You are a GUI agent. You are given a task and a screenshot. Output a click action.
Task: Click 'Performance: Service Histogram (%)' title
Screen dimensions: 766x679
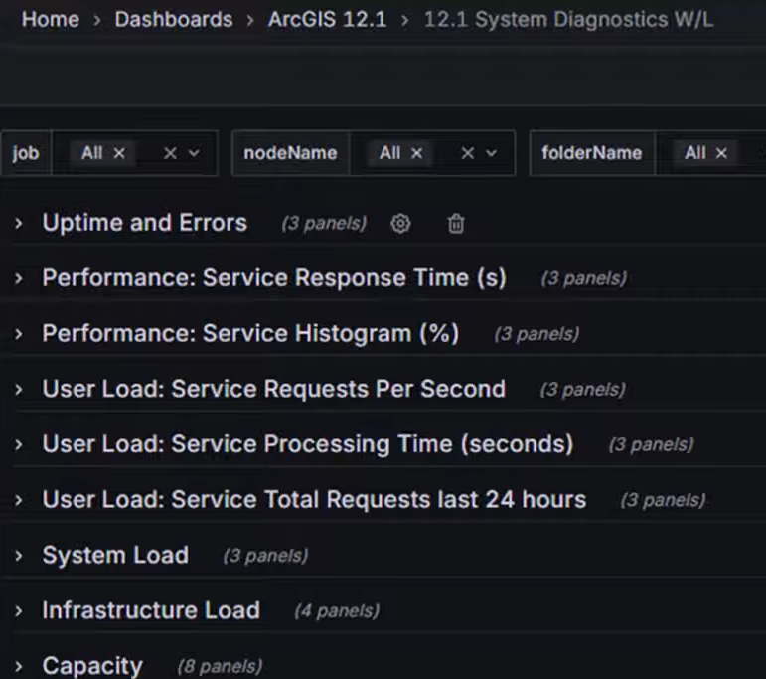tap(250, 333)
